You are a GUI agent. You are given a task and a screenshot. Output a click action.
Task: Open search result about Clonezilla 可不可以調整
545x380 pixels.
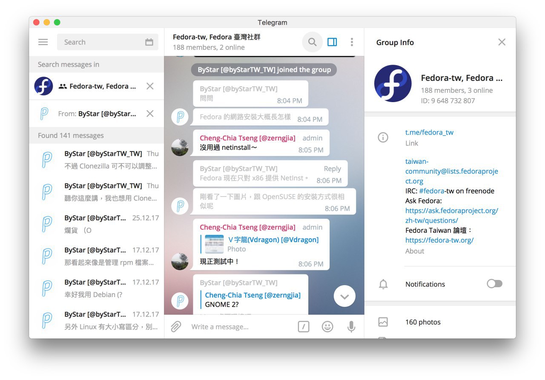[x=96, y=160]
